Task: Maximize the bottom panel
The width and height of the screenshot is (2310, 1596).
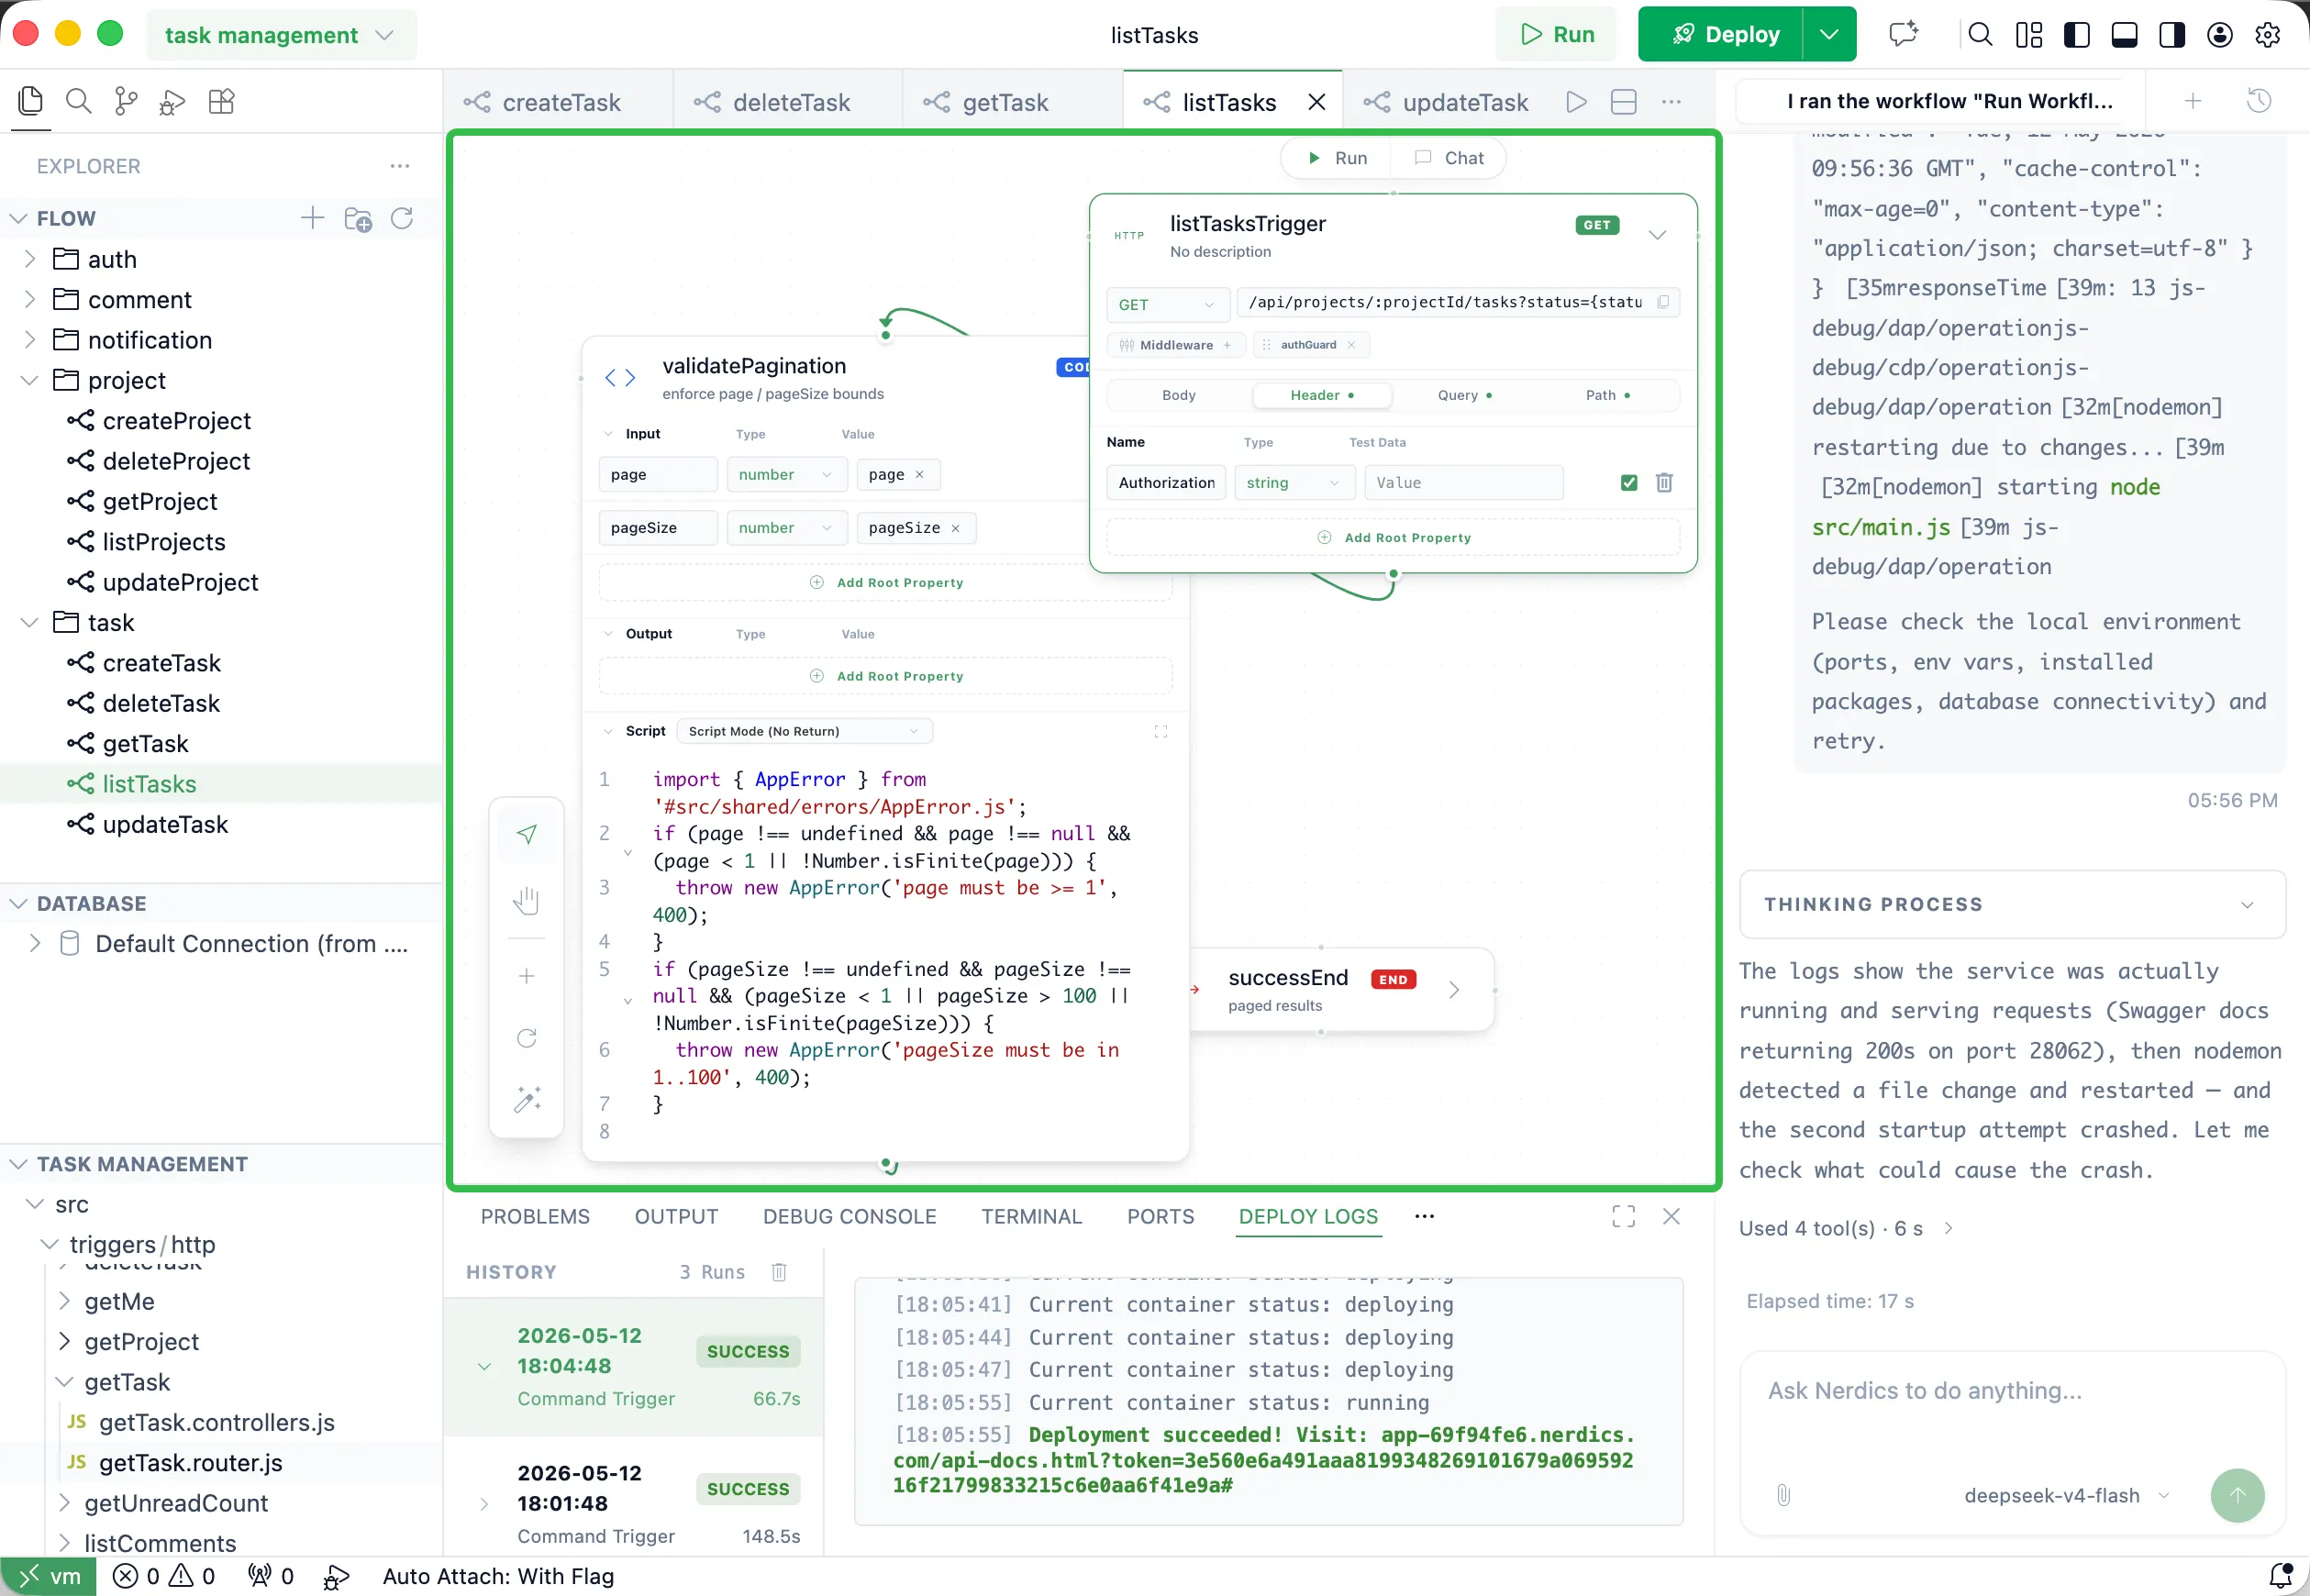Action: coord(1624,1216)
